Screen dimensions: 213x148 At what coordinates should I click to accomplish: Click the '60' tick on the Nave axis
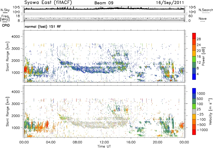pos(191,16)
